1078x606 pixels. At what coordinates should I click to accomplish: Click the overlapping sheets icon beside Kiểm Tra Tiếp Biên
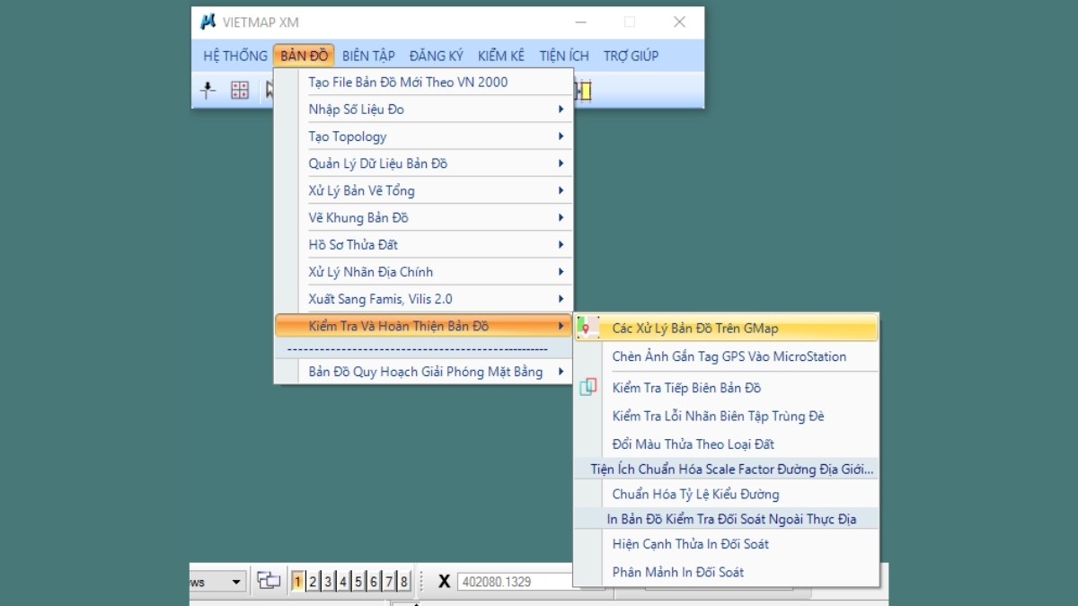588,388
